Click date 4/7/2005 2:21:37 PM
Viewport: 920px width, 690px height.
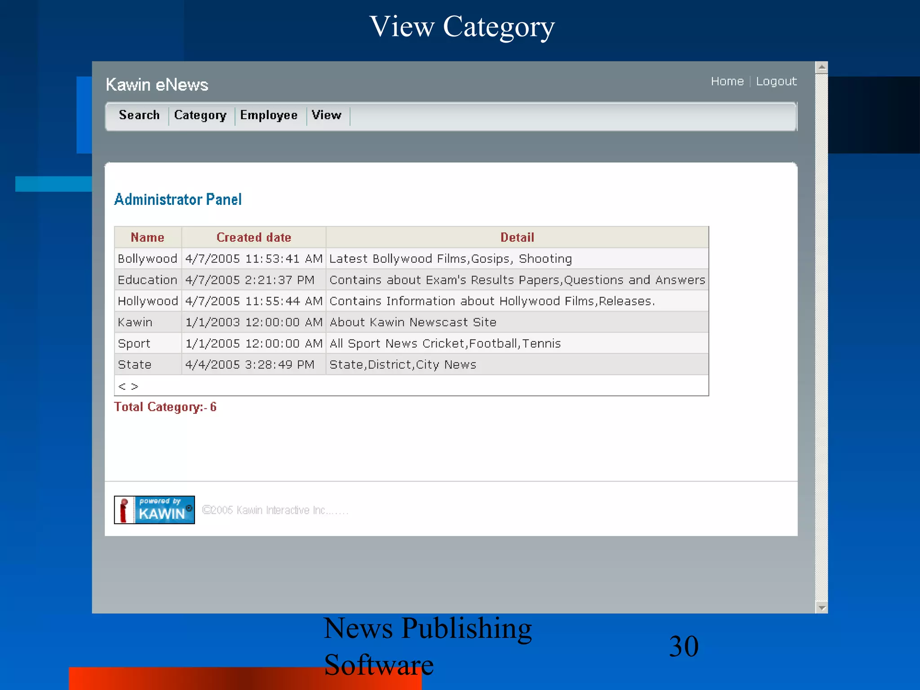[x=250, y=280]
